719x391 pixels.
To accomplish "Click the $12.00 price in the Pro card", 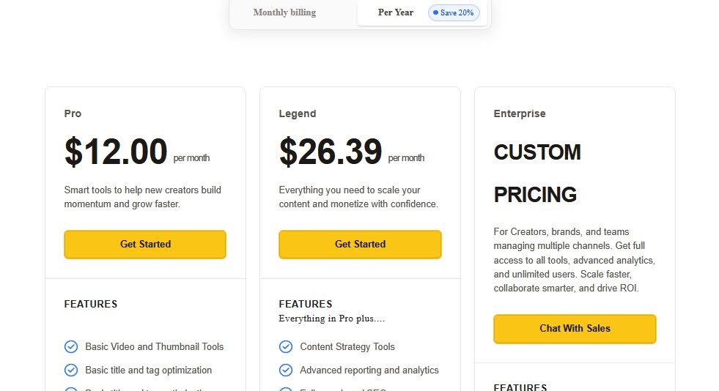I will [x=116, y=152].
